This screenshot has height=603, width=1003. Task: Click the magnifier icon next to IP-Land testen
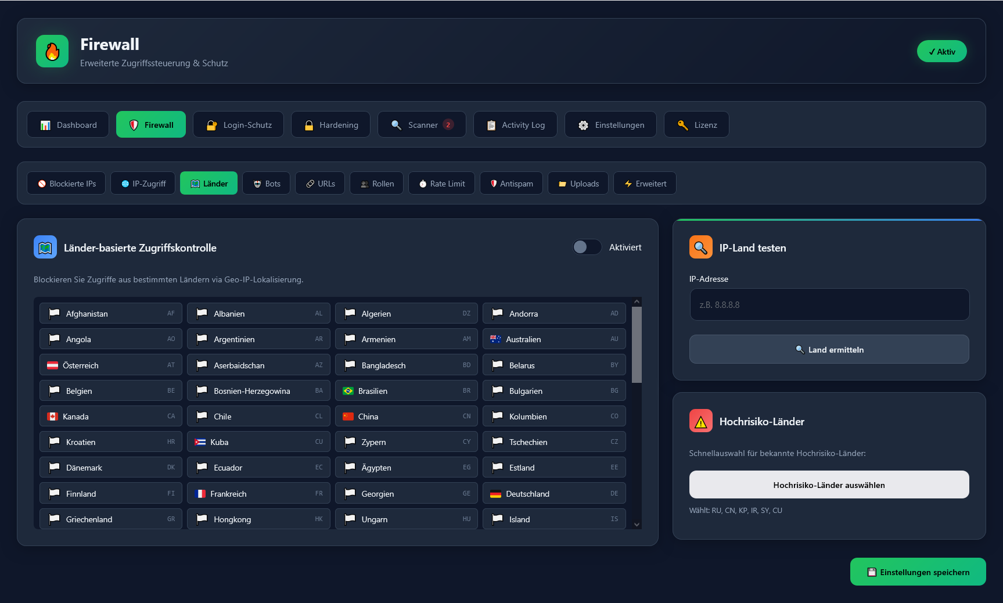coord(700,247)
